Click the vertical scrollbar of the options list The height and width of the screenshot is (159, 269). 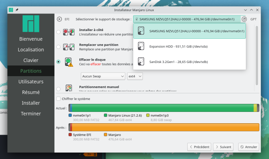(257, 55)
